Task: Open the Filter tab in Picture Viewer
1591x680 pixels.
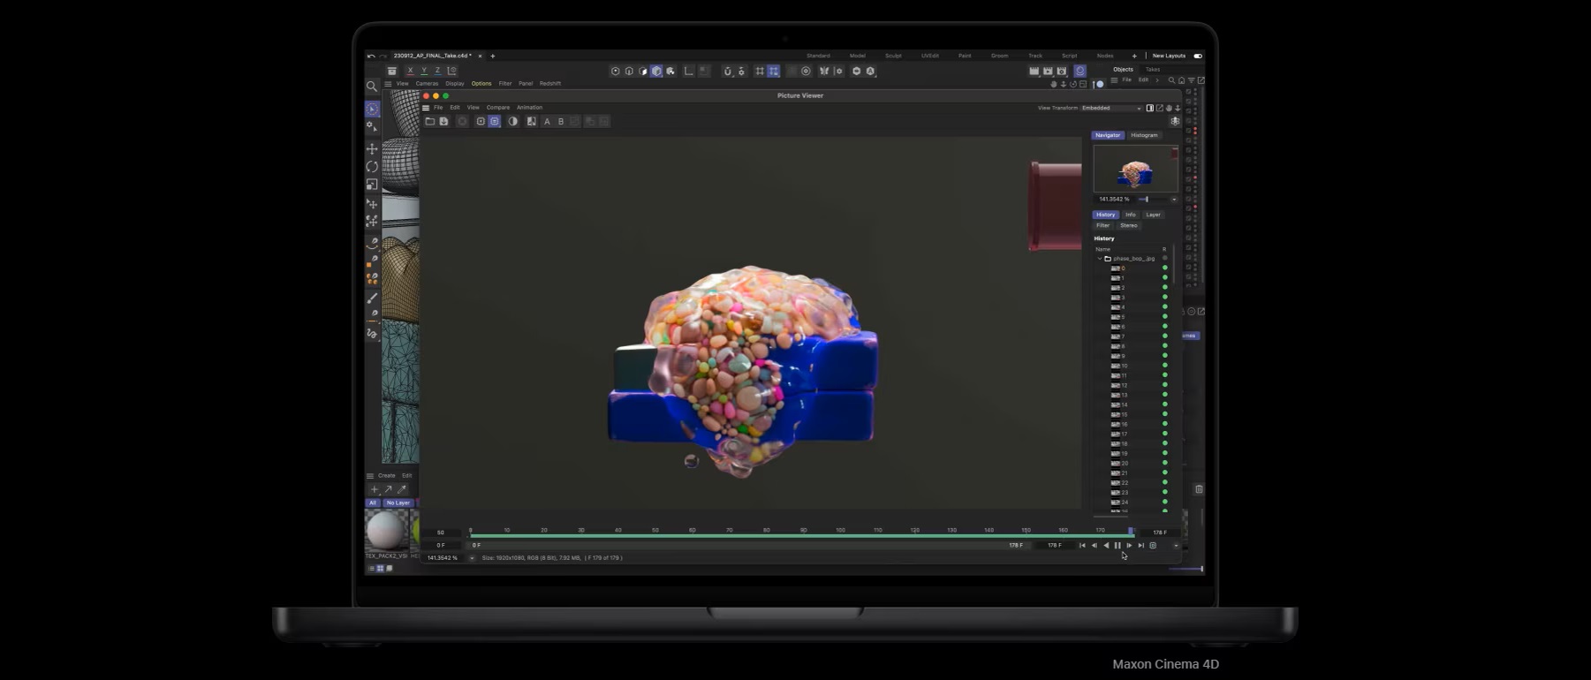Action: tap(1103, 225)
